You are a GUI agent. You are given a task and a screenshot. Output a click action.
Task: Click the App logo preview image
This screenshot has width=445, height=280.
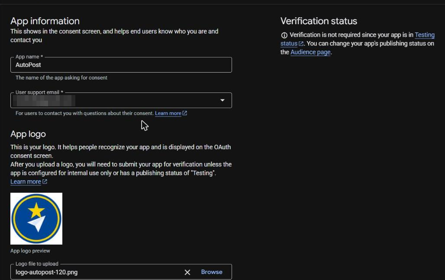tap(36, 219)
